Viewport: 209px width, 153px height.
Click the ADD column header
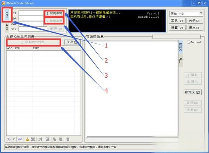coord(10,48)
